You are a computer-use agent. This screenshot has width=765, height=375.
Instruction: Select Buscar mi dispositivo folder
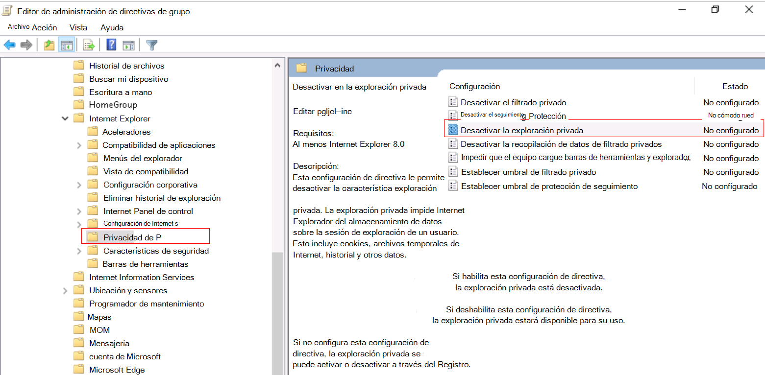(128, 78)
